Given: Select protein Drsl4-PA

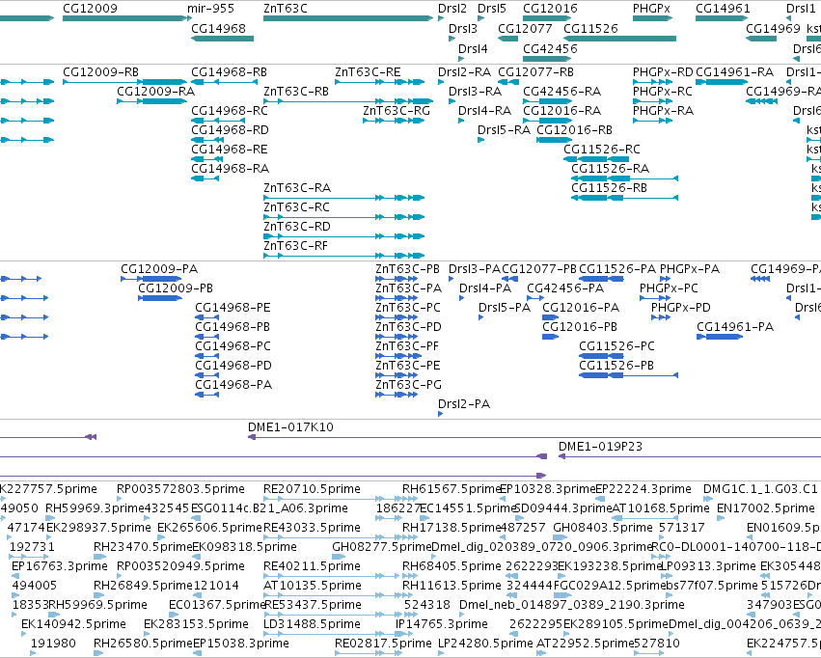Looking at the screenshot, I should (x=485, y=288).
